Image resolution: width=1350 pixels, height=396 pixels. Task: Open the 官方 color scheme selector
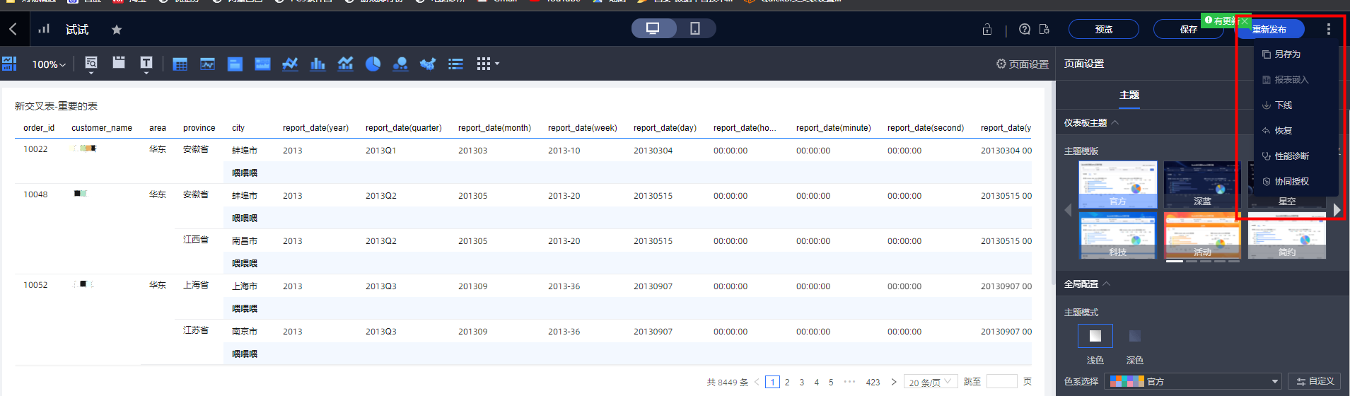point(1195,381)
